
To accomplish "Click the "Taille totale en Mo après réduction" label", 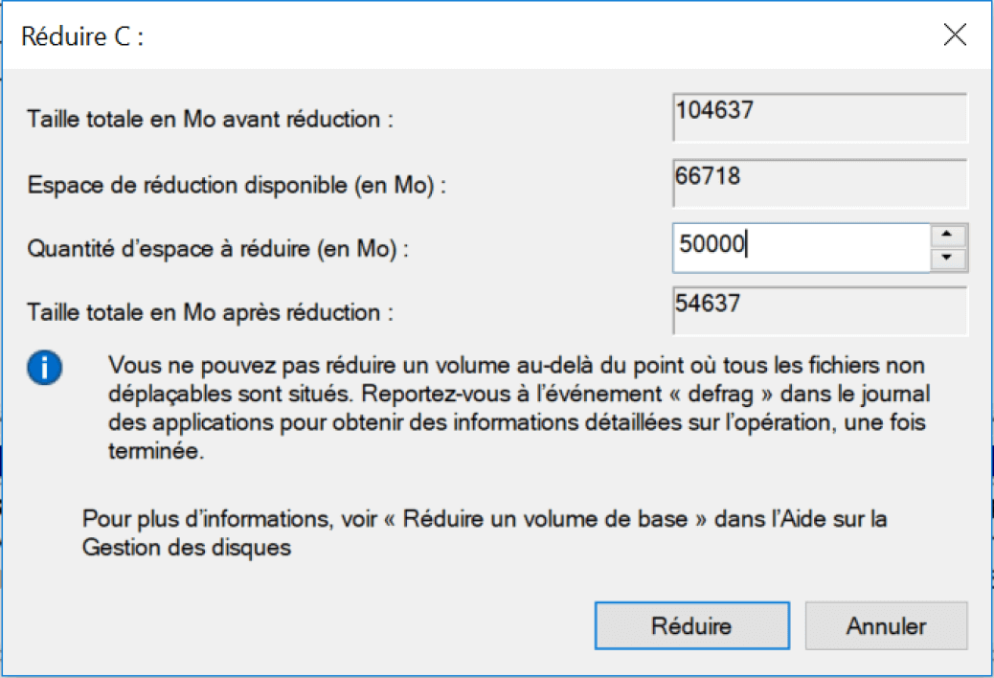I will pyautogui.click(x=210, y=313).
